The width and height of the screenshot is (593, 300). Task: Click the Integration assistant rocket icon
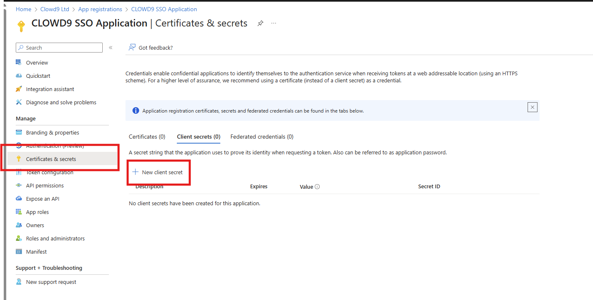coord(19,89)
